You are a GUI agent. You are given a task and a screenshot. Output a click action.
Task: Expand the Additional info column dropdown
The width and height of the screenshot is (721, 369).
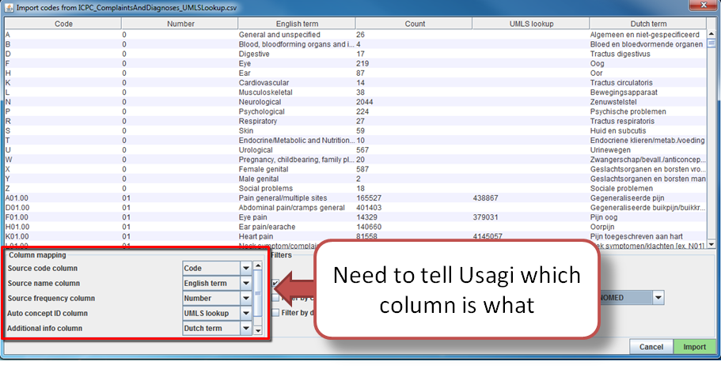[x=245, y=328]
